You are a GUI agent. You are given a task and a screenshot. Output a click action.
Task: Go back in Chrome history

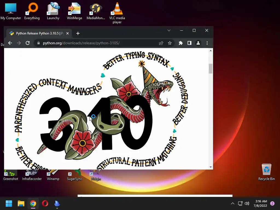click(x=10, y=43)
